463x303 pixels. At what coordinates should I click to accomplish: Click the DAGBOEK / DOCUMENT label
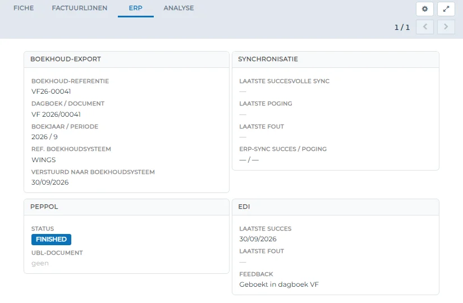[x=68, y=104]
